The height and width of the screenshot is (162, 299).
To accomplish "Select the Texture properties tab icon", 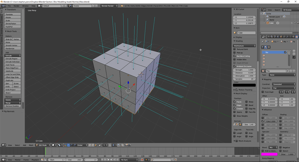I will click(x=297, y=37).
